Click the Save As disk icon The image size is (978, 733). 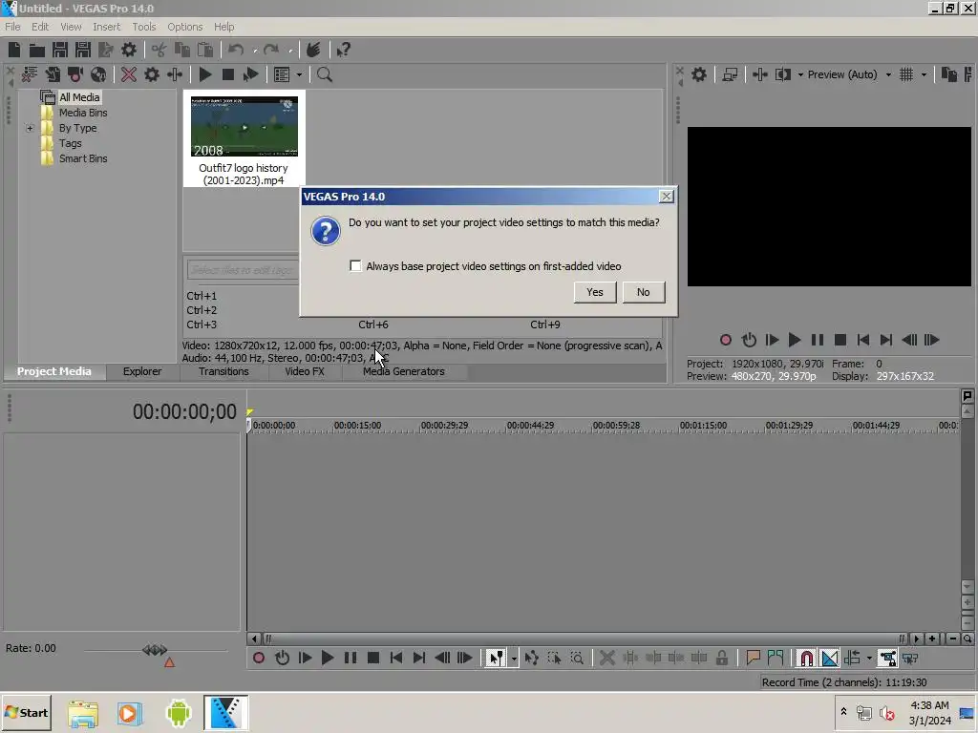point(83,50)
